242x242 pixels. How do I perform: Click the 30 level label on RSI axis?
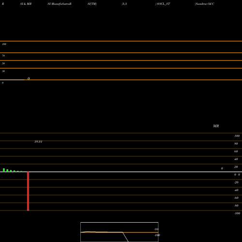click(3, 71)
